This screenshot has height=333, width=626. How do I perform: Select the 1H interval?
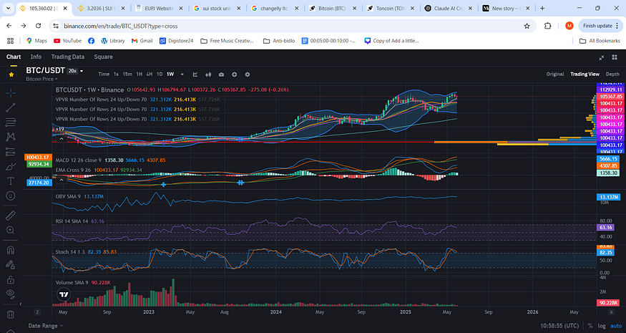tap(140, 74)
